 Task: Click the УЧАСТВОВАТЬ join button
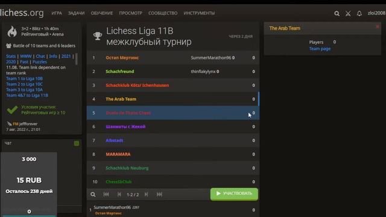pos(234,194)
